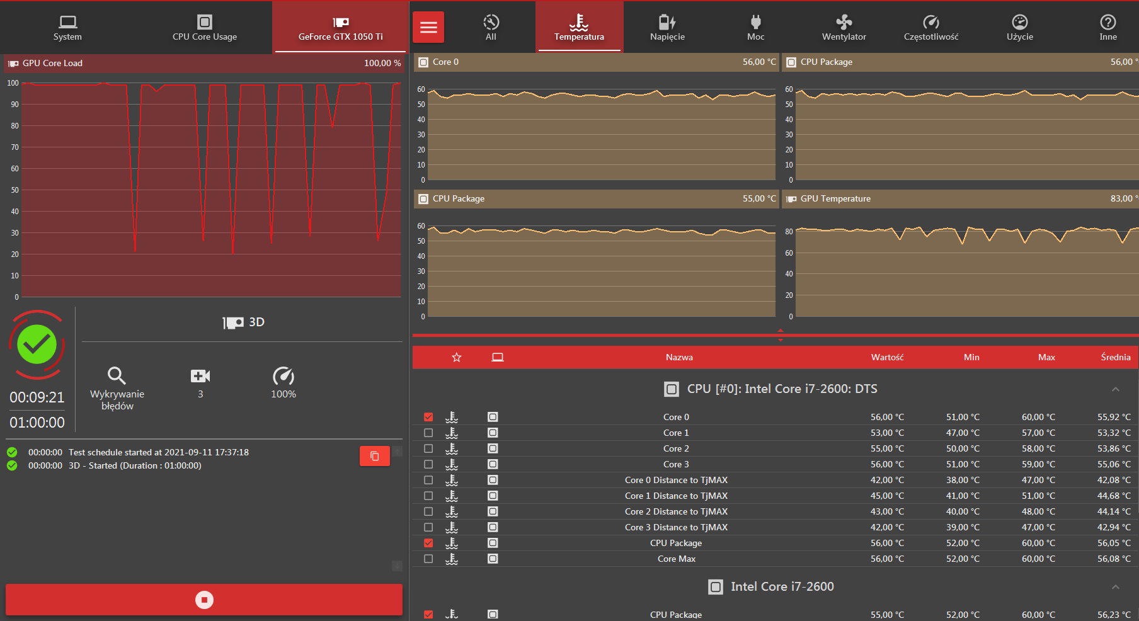Click the CPU icon beside Intel Core i7-2600 group

point(716,587)
